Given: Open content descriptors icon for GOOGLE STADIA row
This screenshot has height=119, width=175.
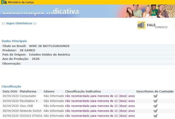Looking at the screenshot, I should click(x=155, y=116).
